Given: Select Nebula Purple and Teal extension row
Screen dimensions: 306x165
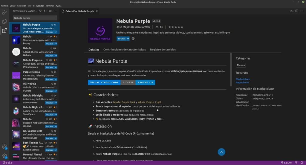Looking at the screenshot, I should pos(34,64).
